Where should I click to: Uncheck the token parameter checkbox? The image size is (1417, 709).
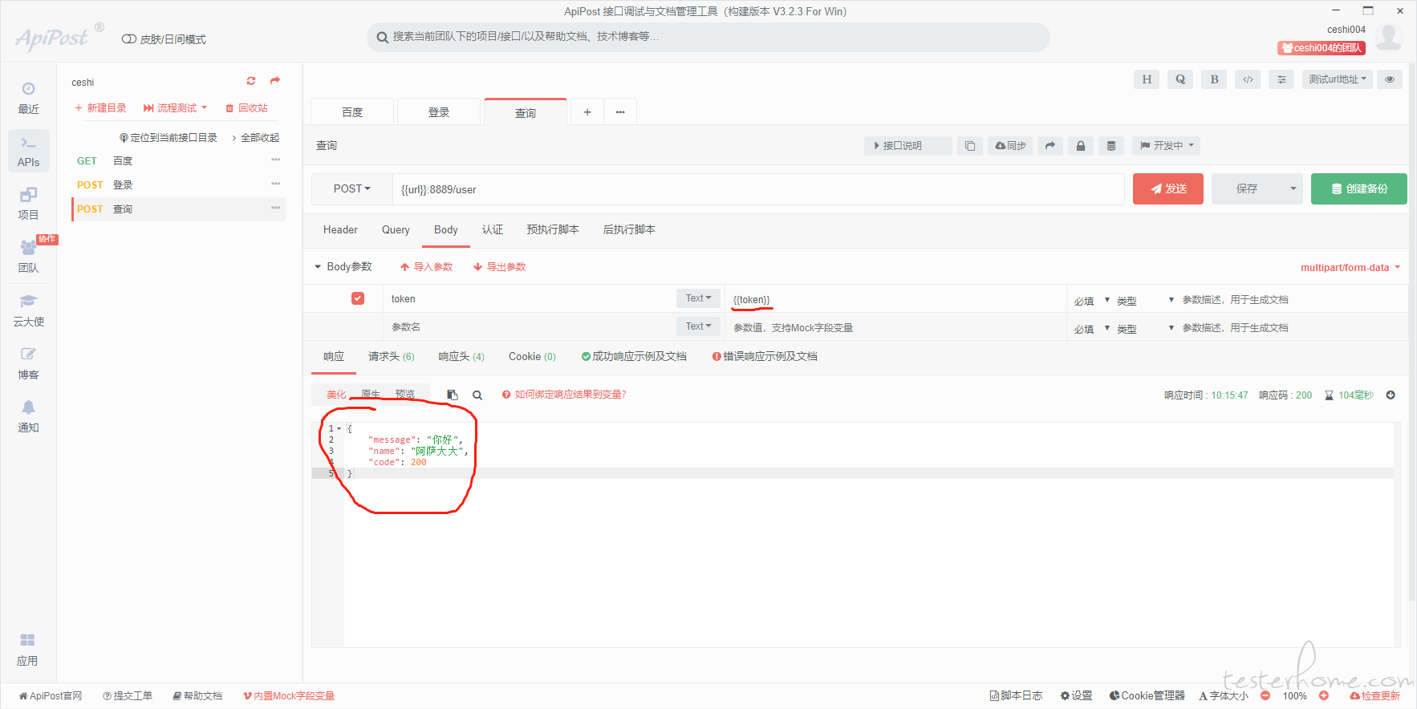point(358,298)
